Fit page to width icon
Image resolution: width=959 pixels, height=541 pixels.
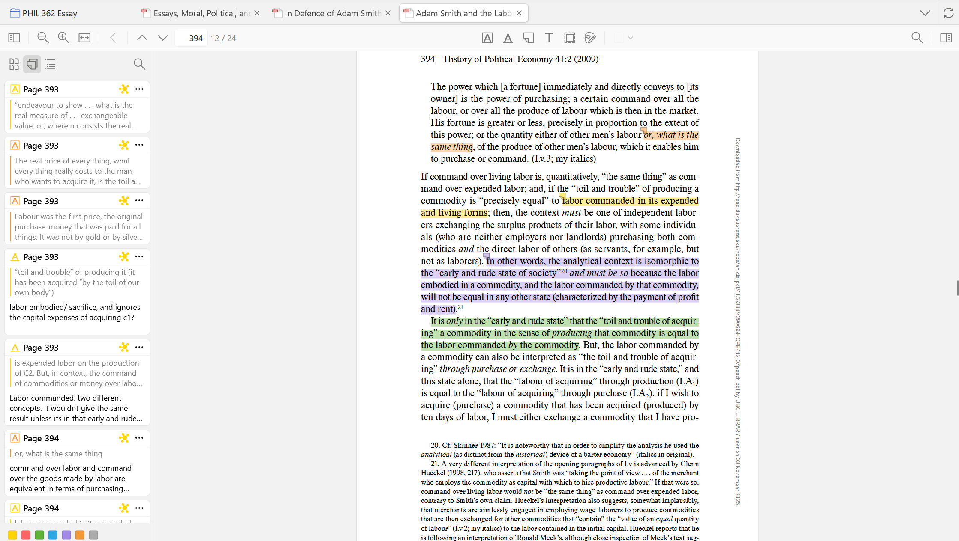pyautogui.click(x=84, y=38)
